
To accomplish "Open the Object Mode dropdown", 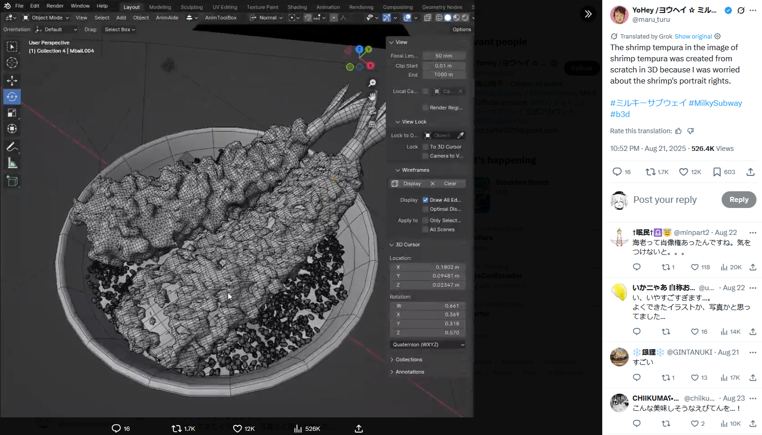I will pyautogui.click(x=46, y=18).
